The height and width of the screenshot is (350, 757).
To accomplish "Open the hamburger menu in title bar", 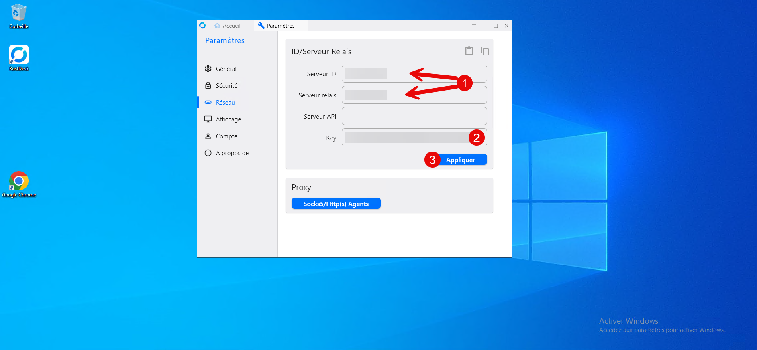I will (474, 26).
